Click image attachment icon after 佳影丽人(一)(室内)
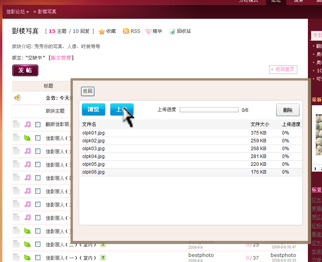The height and width of the screenshot is (262, 322). point(103,258)
